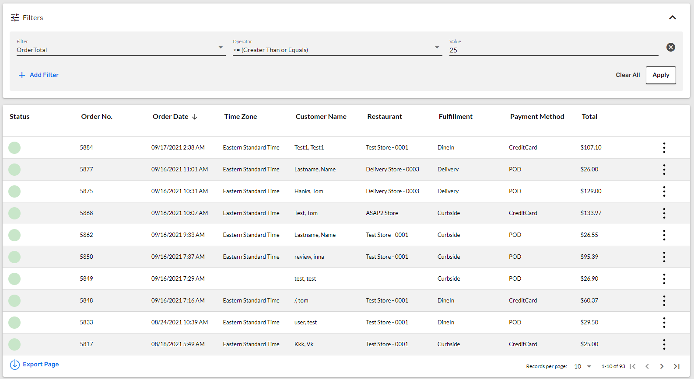
Task: Click status indicator for order 5862
Action: (14, 235)
